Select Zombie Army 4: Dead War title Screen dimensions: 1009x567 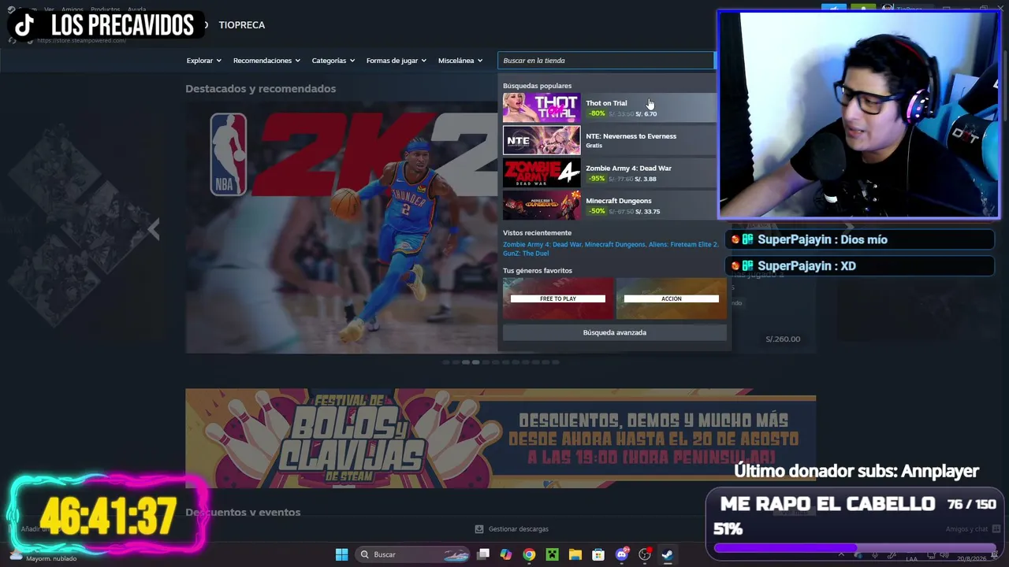click(628, 169)
